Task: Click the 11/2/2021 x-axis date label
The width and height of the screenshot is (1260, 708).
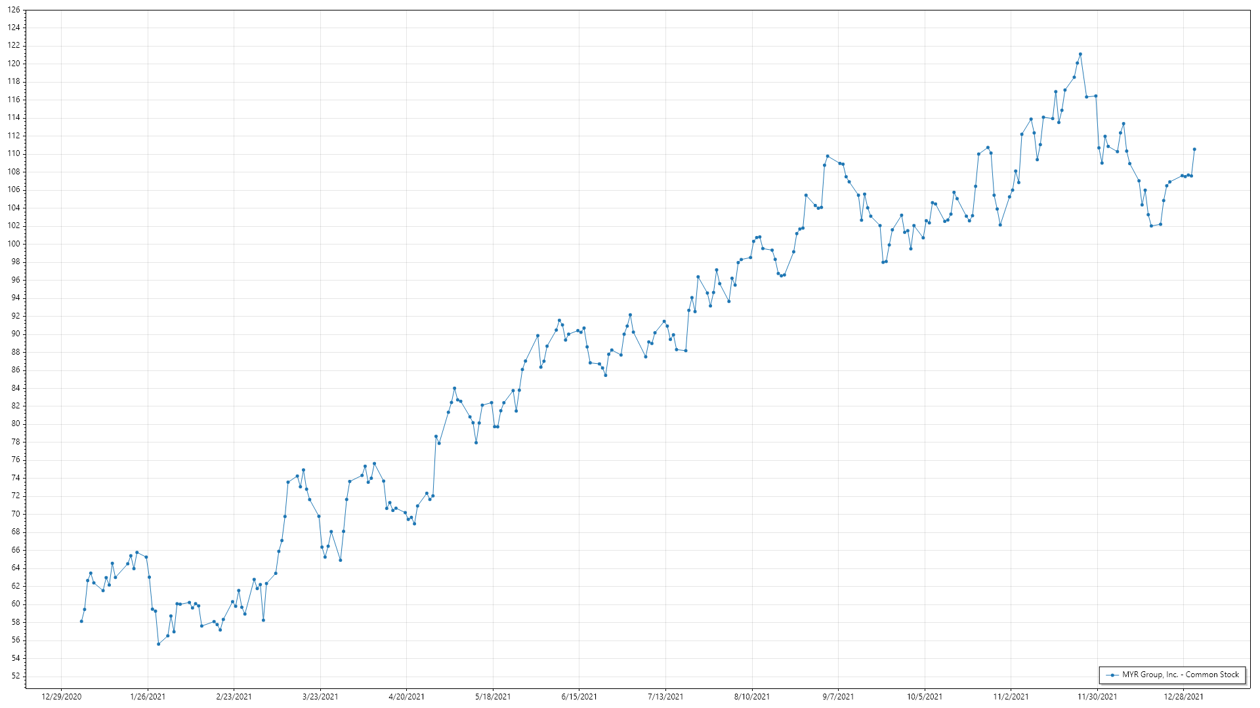Action: tap(1011, 697)
